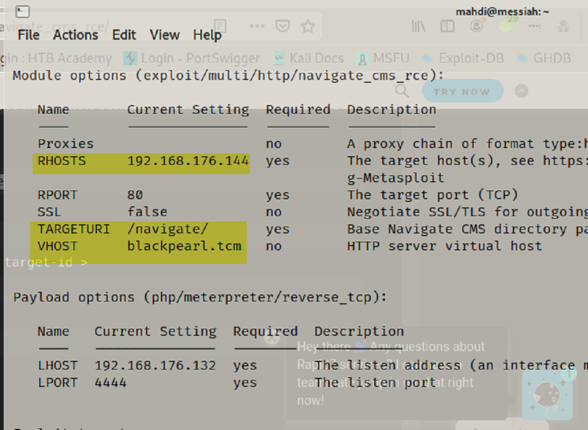This screenshot has height=430, width=588.
Task: Click RHOSTS option name
Action: (x=62, y=161)
